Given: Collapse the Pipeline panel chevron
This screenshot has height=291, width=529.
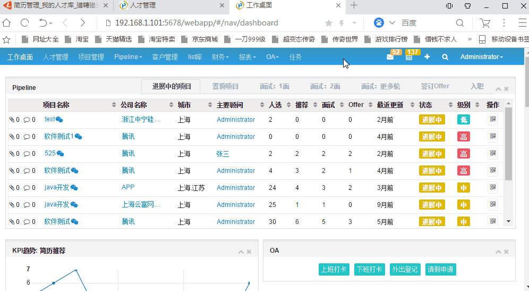Looking at the screenshot, I should point(498,89).
